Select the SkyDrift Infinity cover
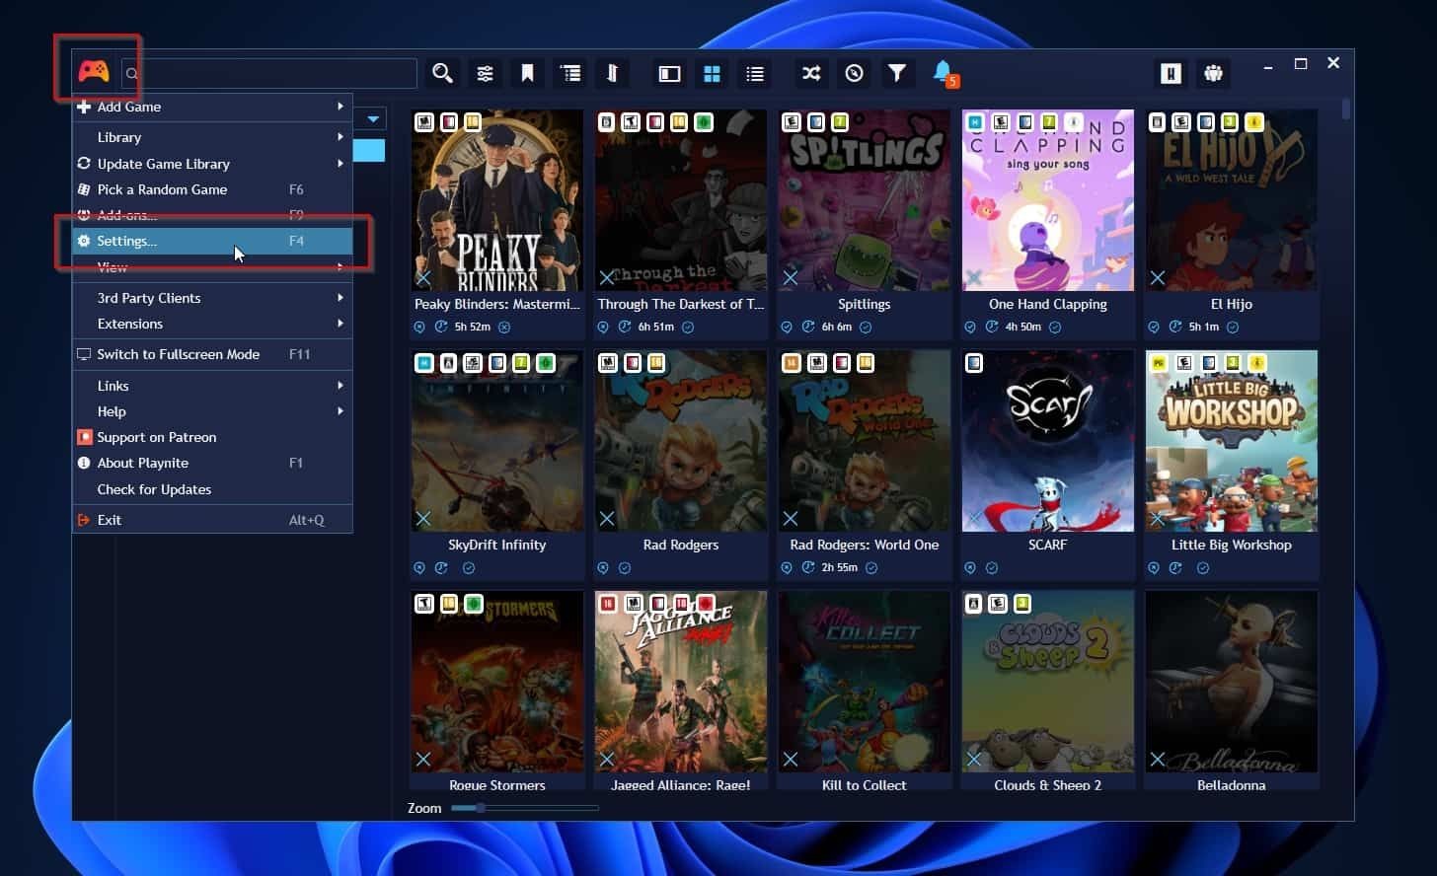Screen dimensions: 1437x876 tap(496, 441)
